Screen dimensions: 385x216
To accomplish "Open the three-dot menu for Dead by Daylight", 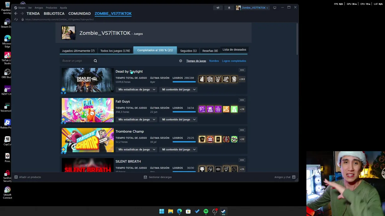I will (242, 70).
